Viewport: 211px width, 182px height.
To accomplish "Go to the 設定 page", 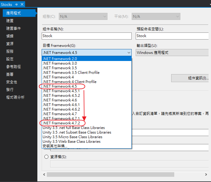I will coord(10,59).
